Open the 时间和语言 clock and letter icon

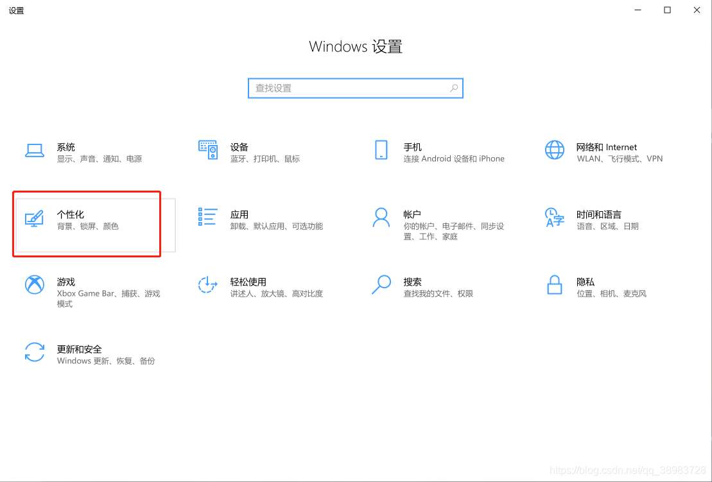554,218
